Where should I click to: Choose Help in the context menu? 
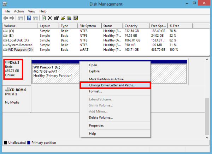(x=115, y=133)
